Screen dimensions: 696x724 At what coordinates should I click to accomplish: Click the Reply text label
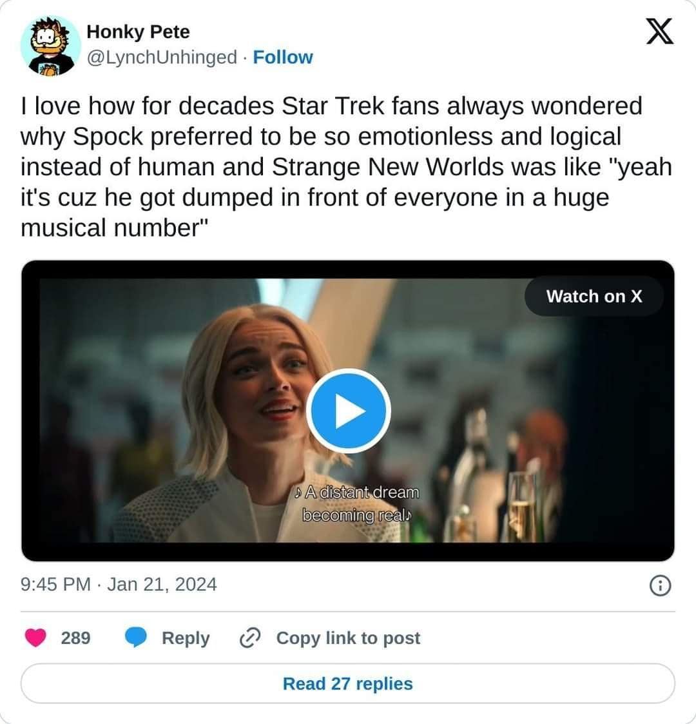point(186,638)
